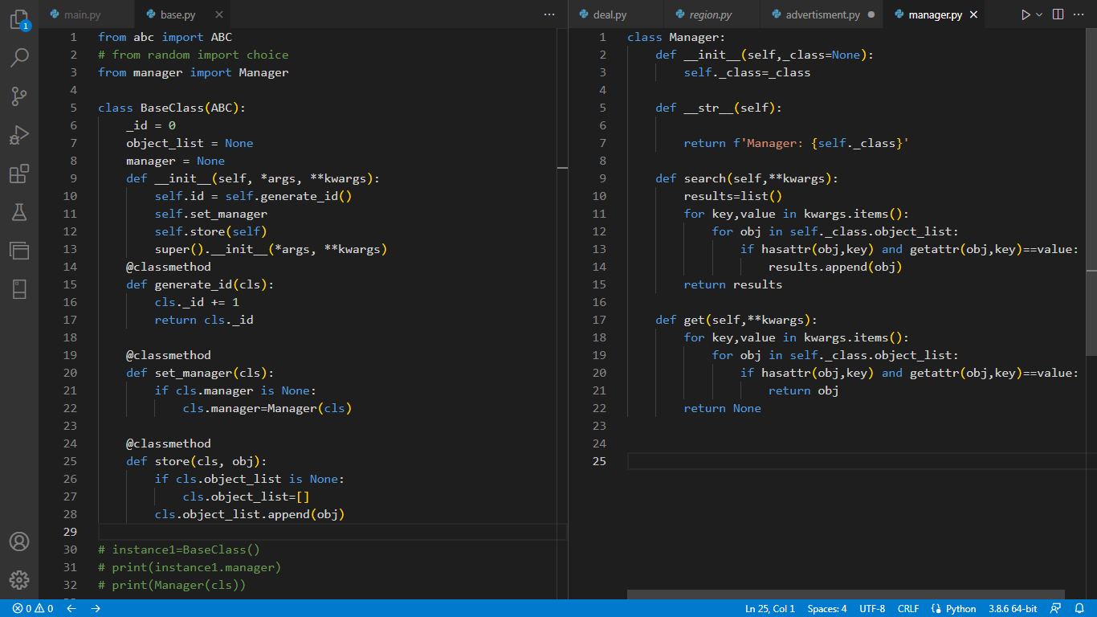
Task: Click 'self._class=_class' in manager.py
Action: tap(748, 72)
